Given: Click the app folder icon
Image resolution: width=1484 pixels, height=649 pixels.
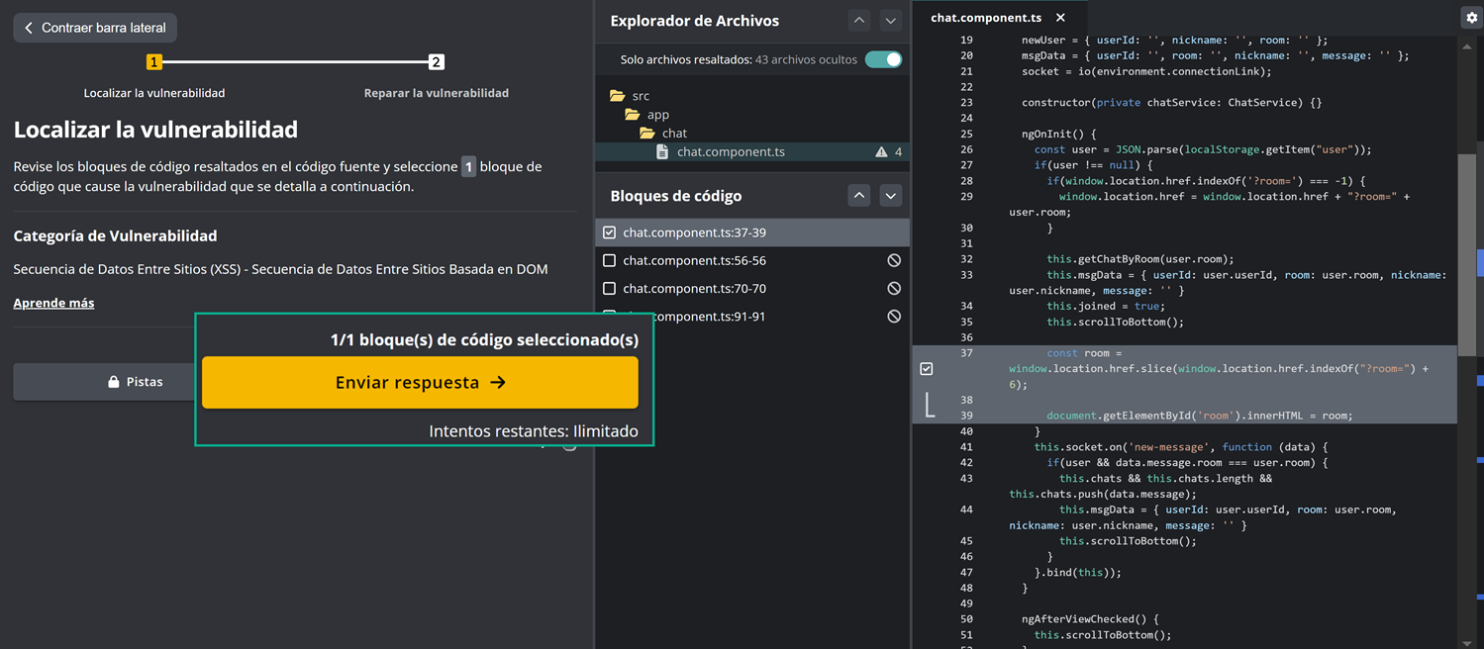Looking at the screenshot, I should (x=633, y=115).
